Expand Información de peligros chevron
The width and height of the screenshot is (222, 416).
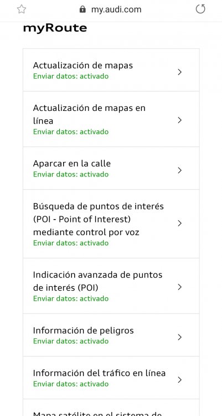179,337
